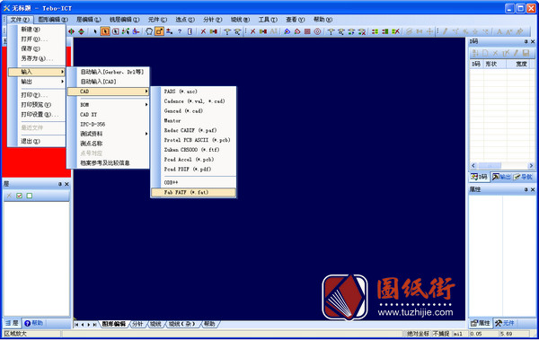
Task: Switch to 分针 bottom tab
Action: [137, 324]
